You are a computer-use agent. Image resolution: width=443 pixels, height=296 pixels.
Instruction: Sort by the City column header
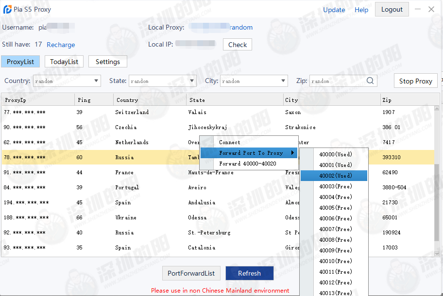point(332,100)
